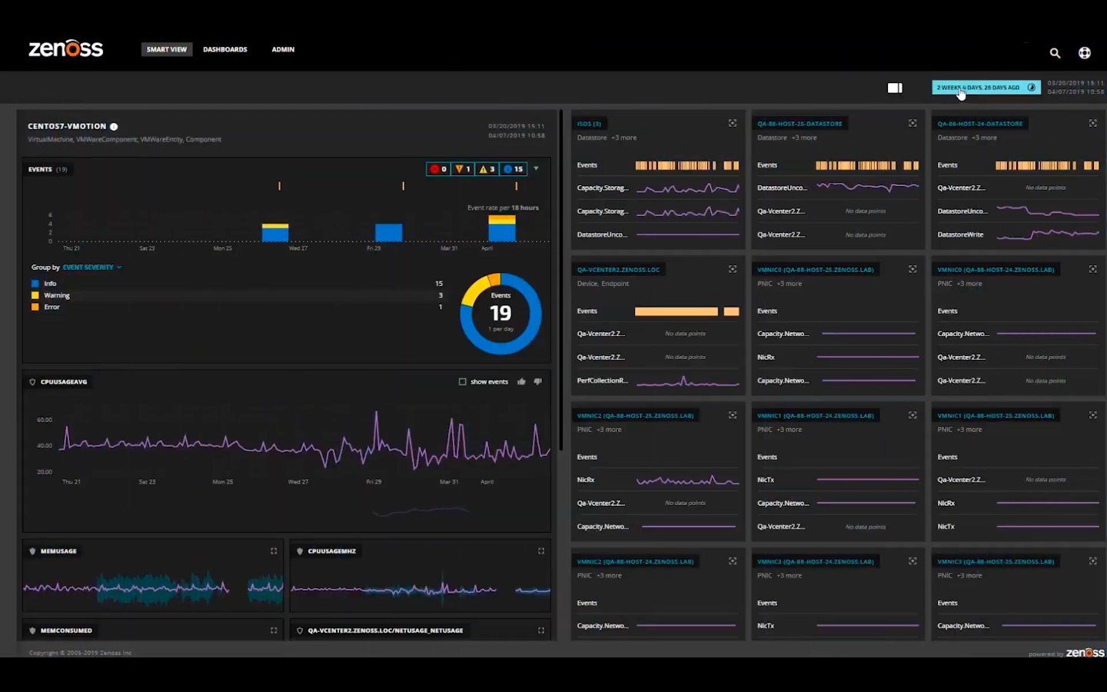This screenshot has height=692, width=1107.
Task: Open the ADMIN menu
Action: 283,49
